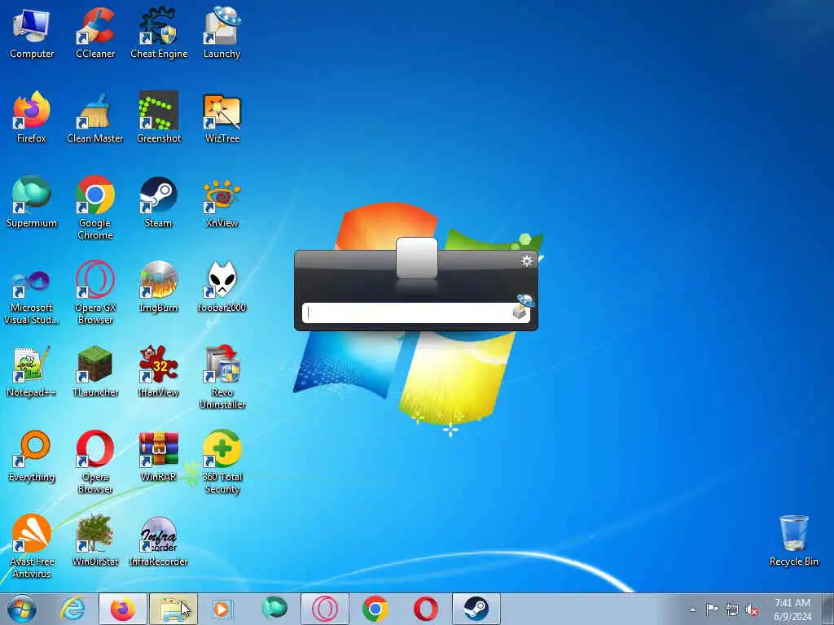
Task: Open network status tray icon
Action: click(x=732, y=610)
